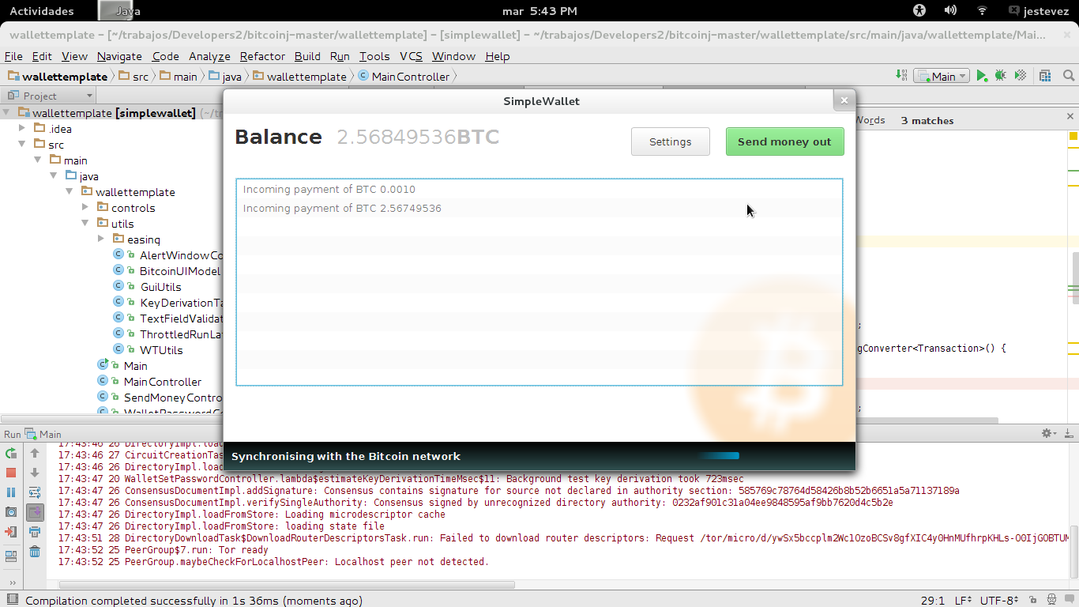Expand the easing package
1079x607 pixels.
101,239
